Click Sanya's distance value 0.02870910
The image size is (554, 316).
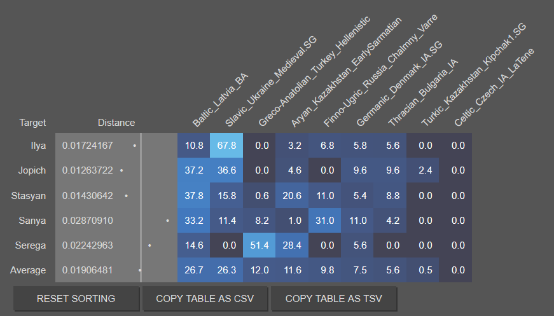88,221
